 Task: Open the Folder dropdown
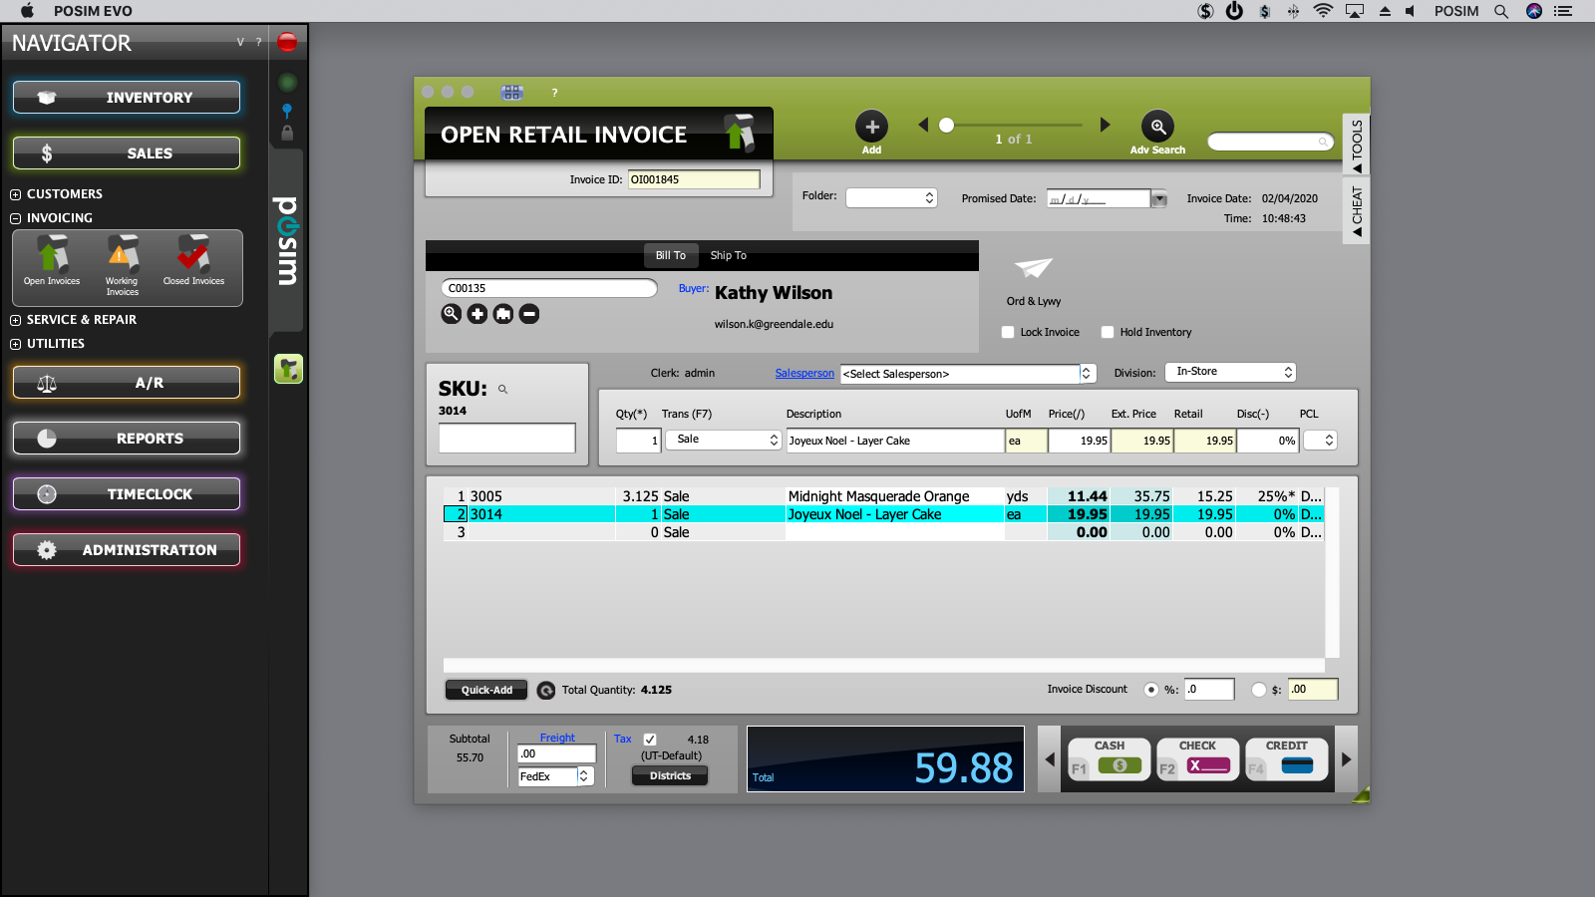tap(926, 197)
